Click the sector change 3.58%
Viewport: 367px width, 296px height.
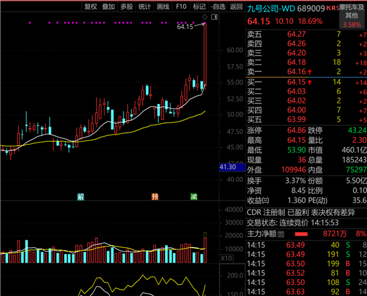coord(352,24)
